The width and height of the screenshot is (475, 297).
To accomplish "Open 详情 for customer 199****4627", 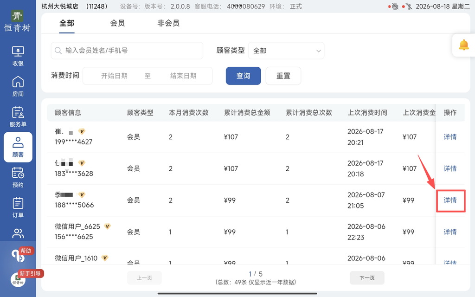I will (x=450, y=137).
